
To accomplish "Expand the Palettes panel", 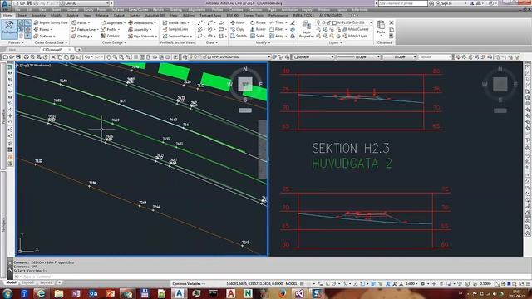I will [x=17, y=42].
